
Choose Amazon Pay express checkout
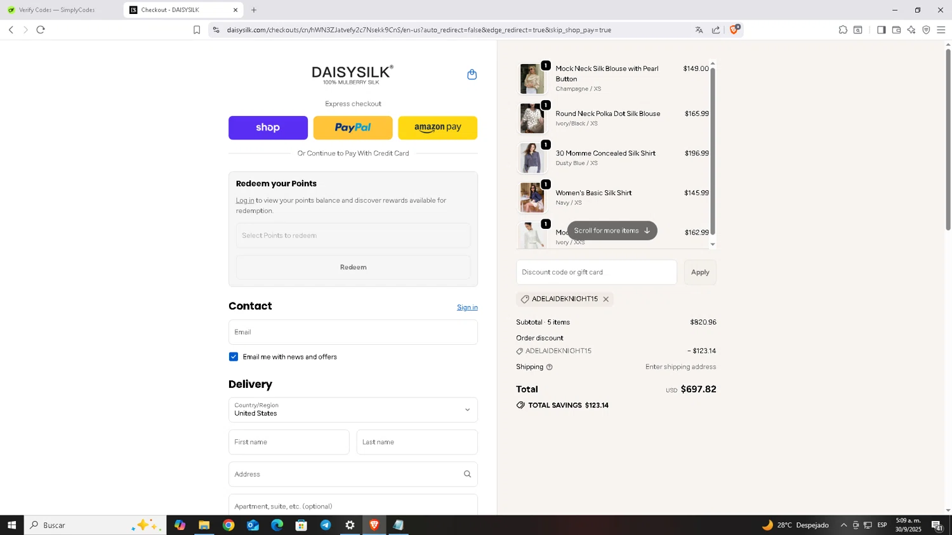pos(437,127)
